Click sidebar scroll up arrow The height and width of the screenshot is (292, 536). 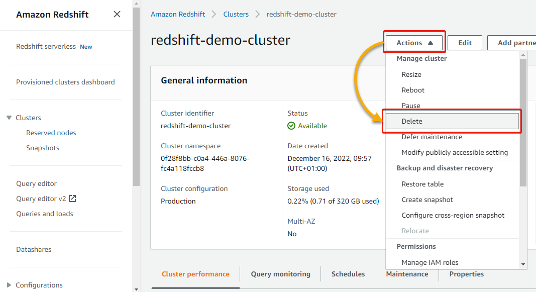pos(137,4)
